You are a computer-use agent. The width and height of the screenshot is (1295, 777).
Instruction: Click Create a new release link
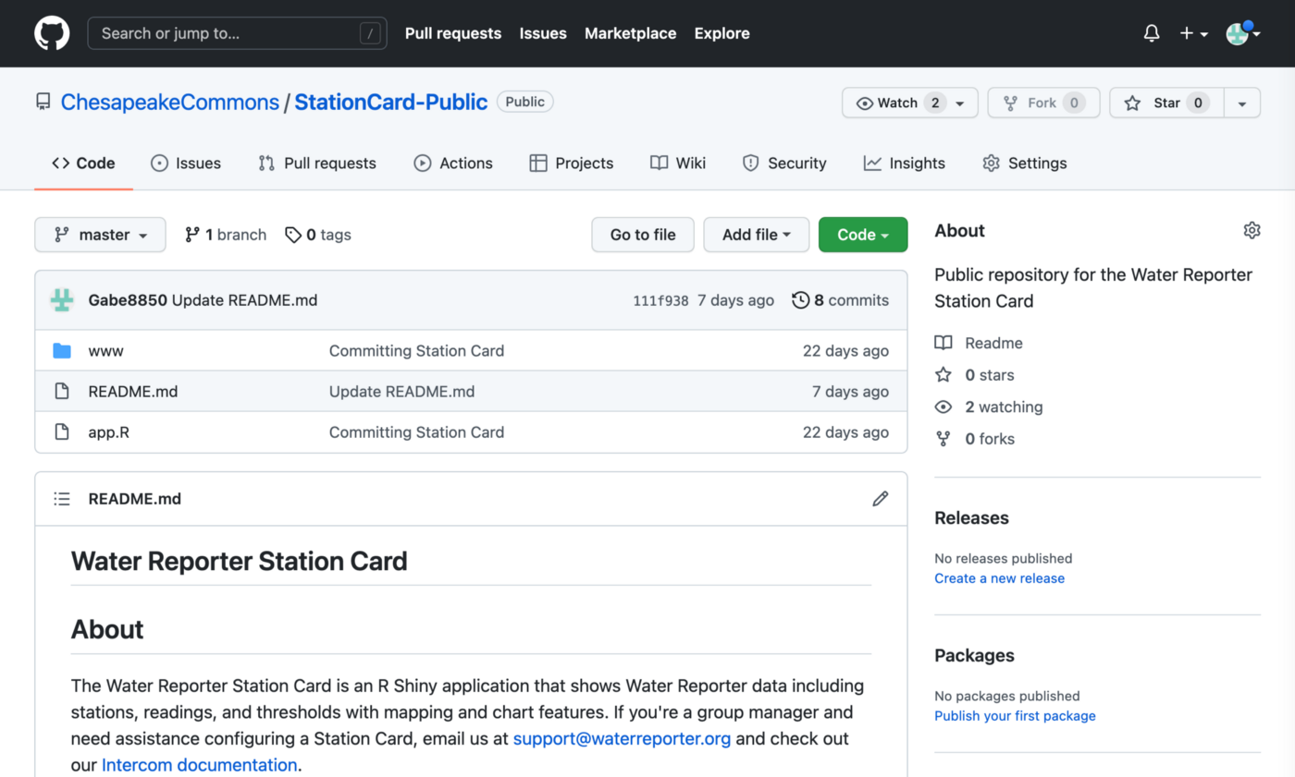coord(999,578)
